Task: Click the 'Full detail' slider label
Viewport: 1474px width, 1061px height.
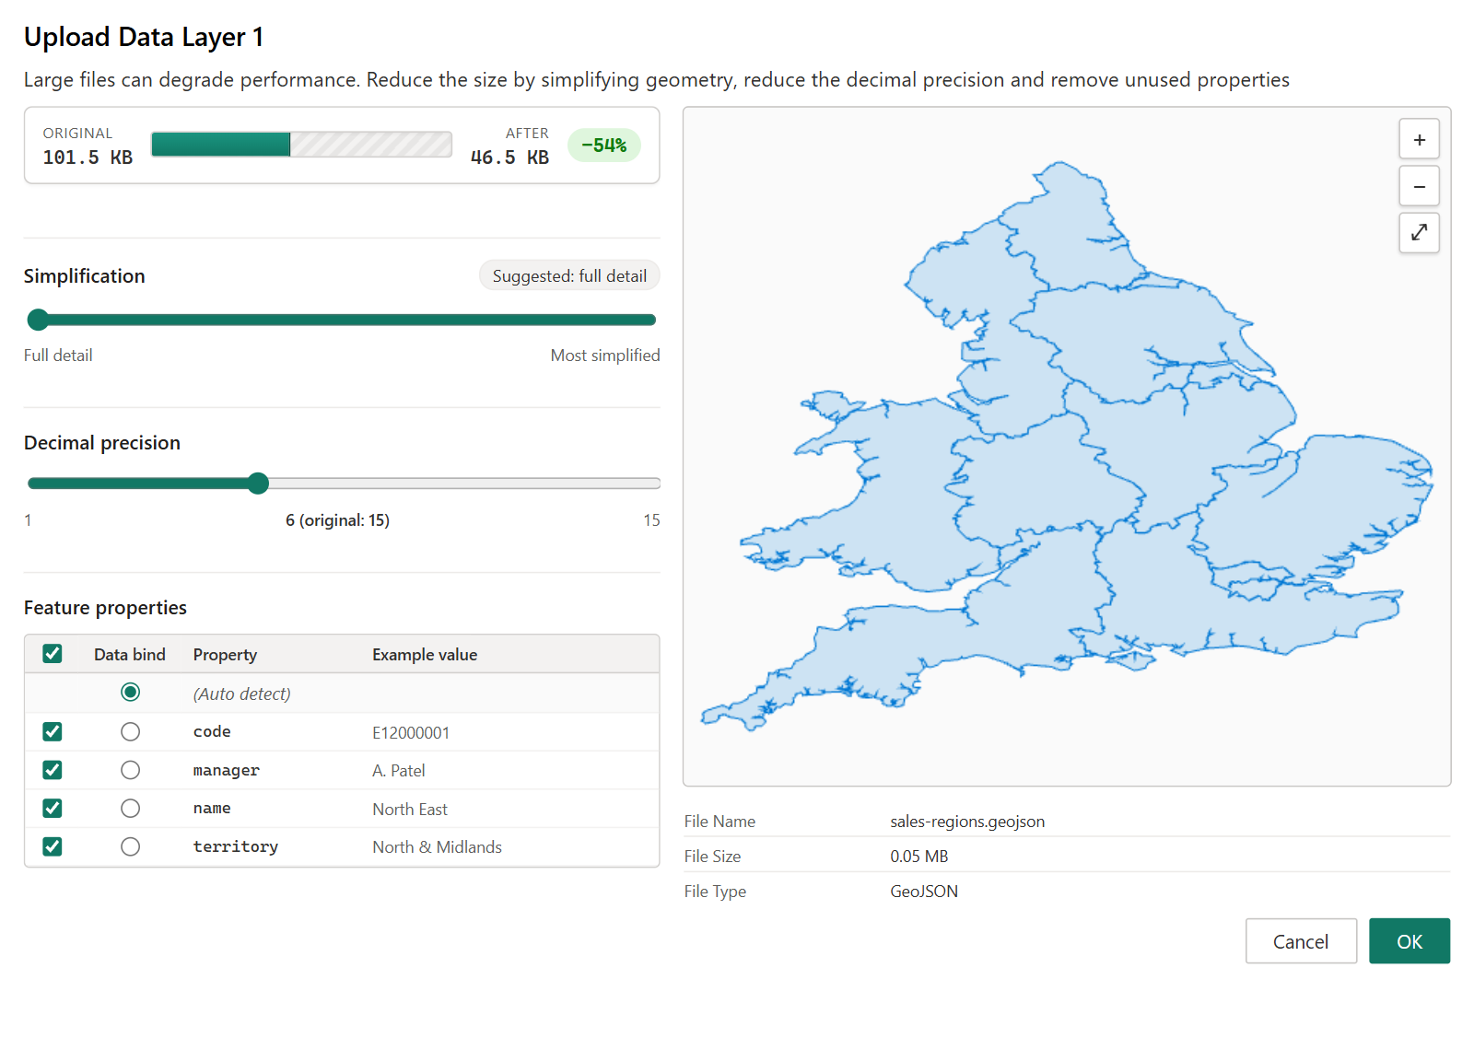Action: click(x=58, y=356)
